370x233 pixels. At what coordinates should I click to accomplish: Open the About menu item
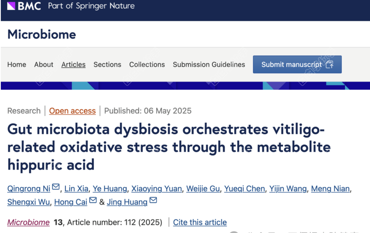pos(44,65)
